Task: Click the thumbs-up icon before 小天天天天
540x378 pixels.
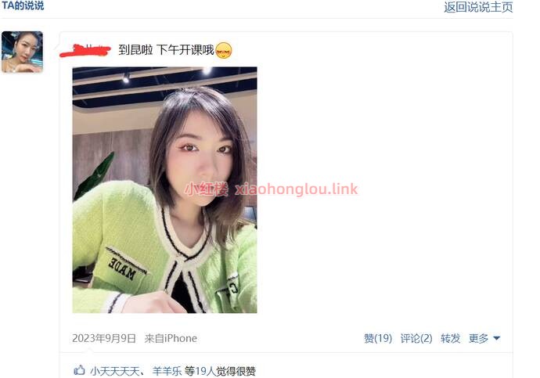Action: pyautogui.click(x=79, y=370)
